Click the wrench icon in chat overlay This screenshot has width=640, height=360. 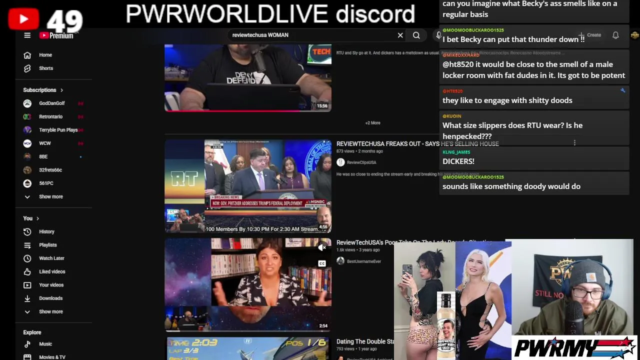point(622,91)
